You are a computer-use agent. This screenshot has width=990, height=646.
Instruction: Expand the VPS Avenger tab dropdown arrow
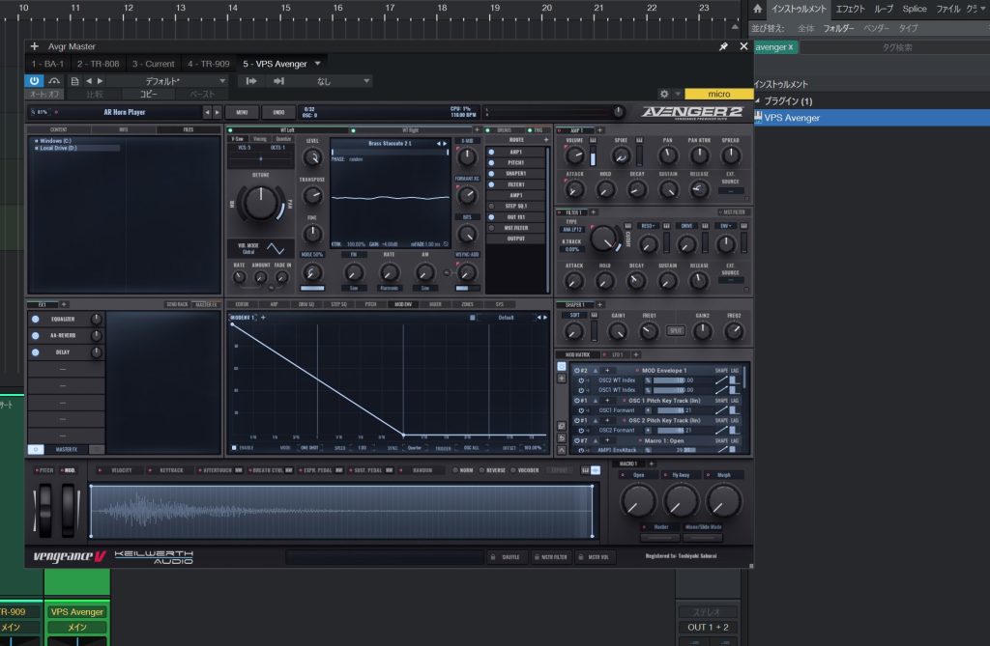(317, 64)
